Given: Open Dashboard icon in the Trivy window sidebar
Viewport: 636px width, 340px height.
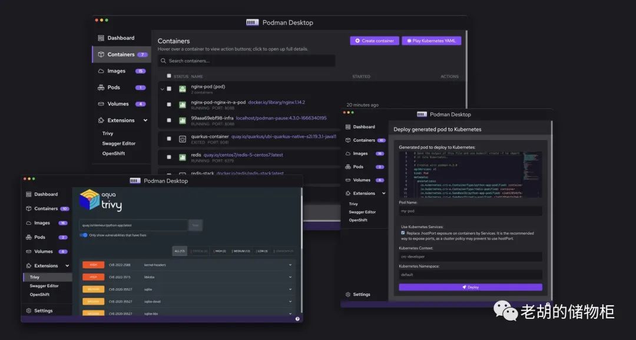Looking at the screenshot, I should click(29, 195).
